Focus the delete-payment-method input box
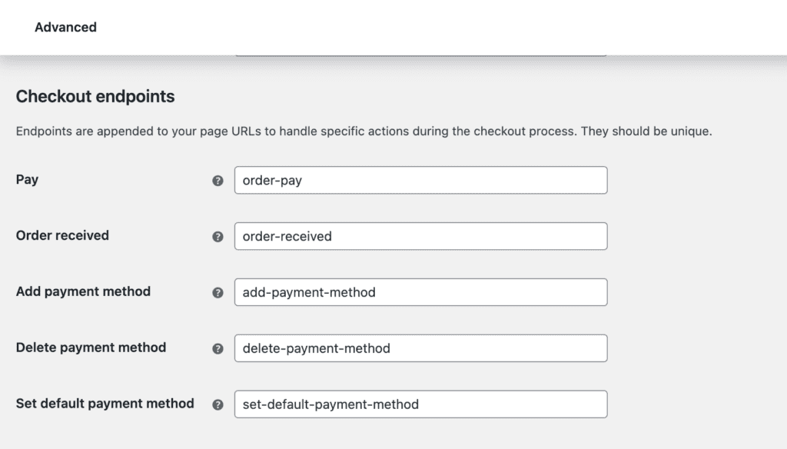 (x=420, y=348)
